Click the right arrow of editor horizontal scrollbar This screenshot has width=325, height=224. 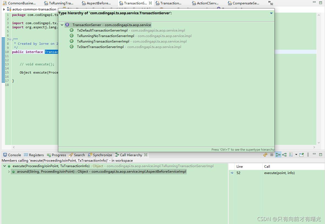[314, 147]
